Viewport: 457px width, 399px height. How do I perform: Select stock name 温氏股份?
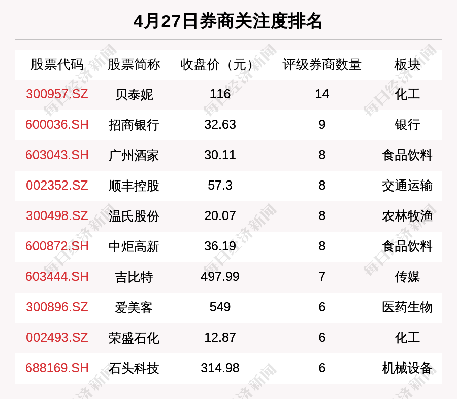click(x=134, y=216)
